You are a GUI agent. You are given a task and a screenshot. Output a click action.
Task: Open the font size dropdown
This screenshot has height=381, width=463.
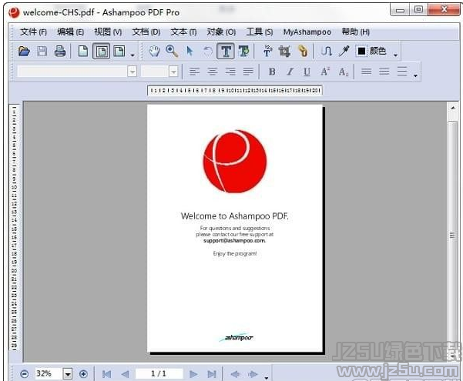[173, 72]
